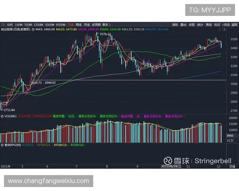The width and height of the screenshot is (239, 191).
Task: Select the 日线 daily period tab
Action: [71, 24]
